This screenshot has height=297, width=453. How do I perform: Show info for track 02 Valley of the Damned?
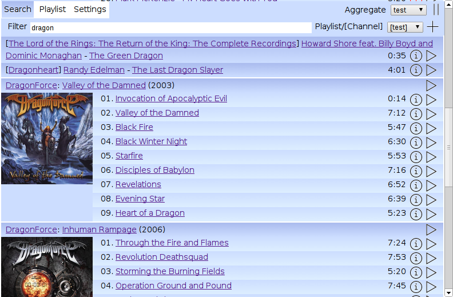416,114
